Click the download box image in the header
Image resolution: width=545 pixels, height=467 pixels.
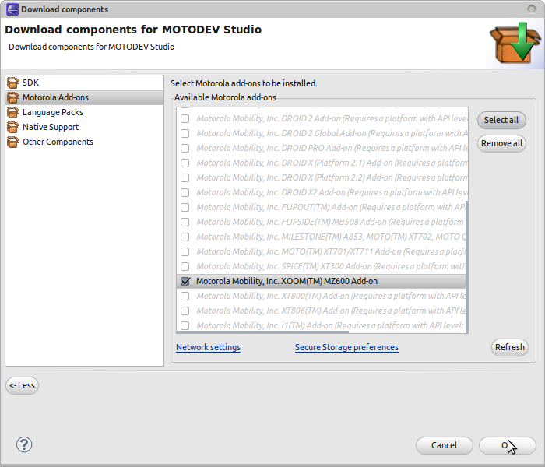(515, 43)
